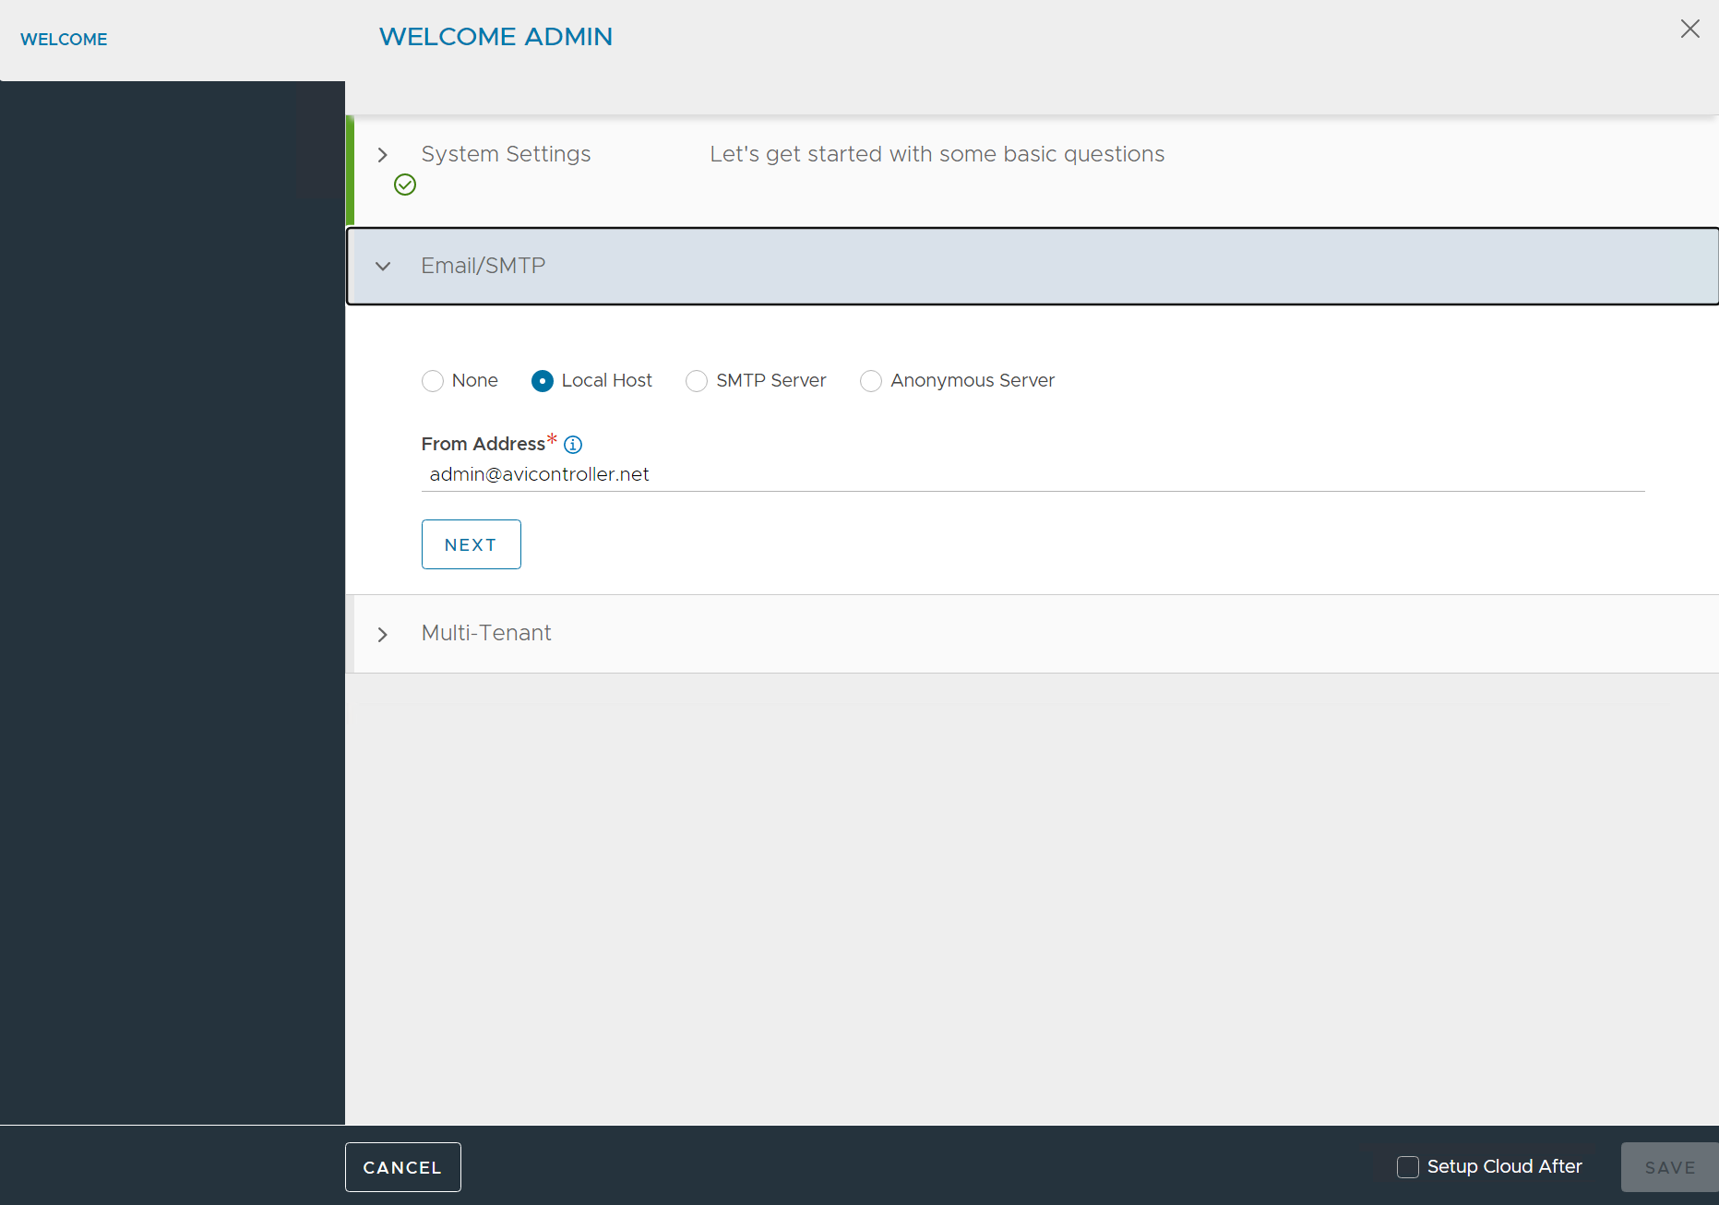Click the SAVE button
Screen dimensions: 1719x1205
1669,1167
